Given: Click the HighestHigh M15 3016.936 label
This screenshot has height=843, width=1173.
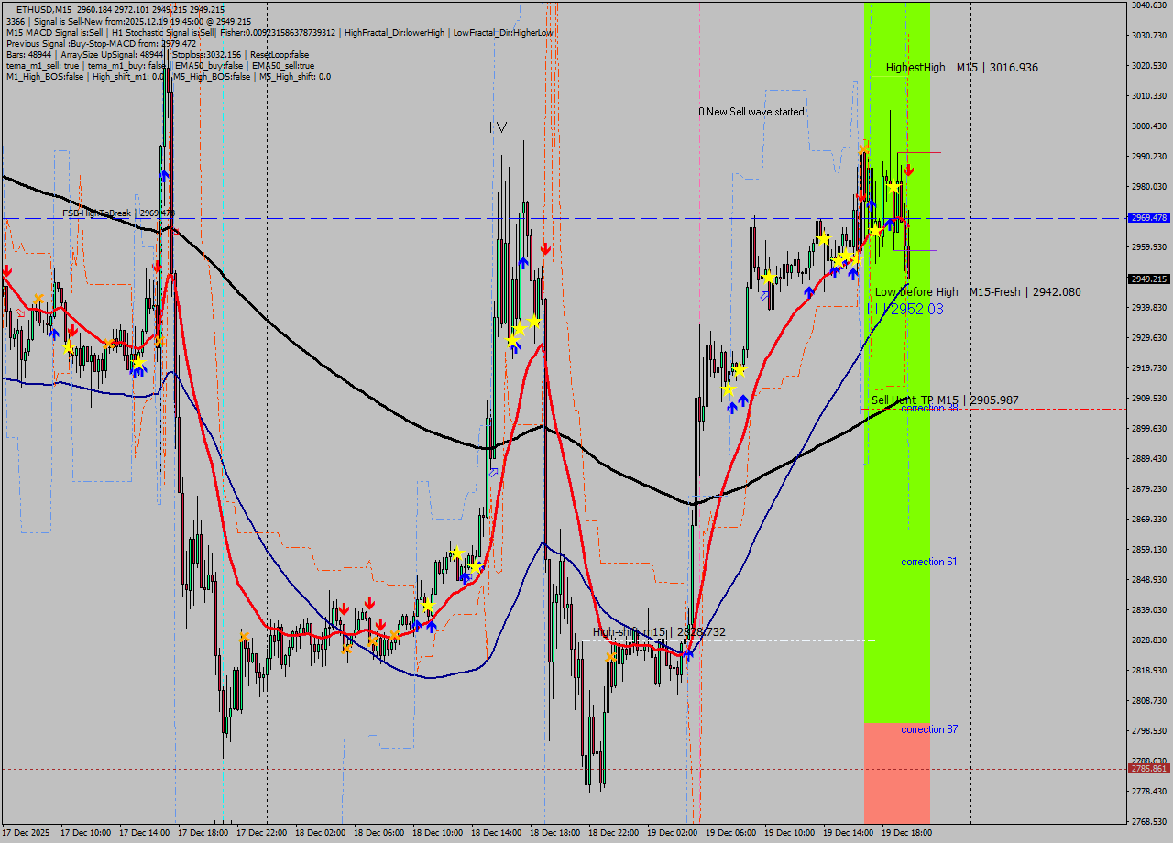Looking at the screenshot, I should coord(960,67).
